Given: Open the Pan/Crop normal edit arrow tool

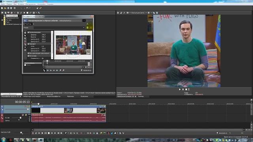Looking at the screenshot, I should pos(25,35).
